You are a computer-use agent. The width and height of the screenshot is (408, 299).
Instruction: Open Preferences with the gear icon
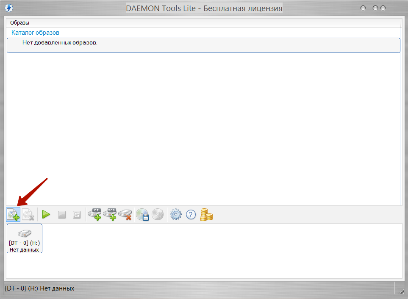[x=175, y=215]
